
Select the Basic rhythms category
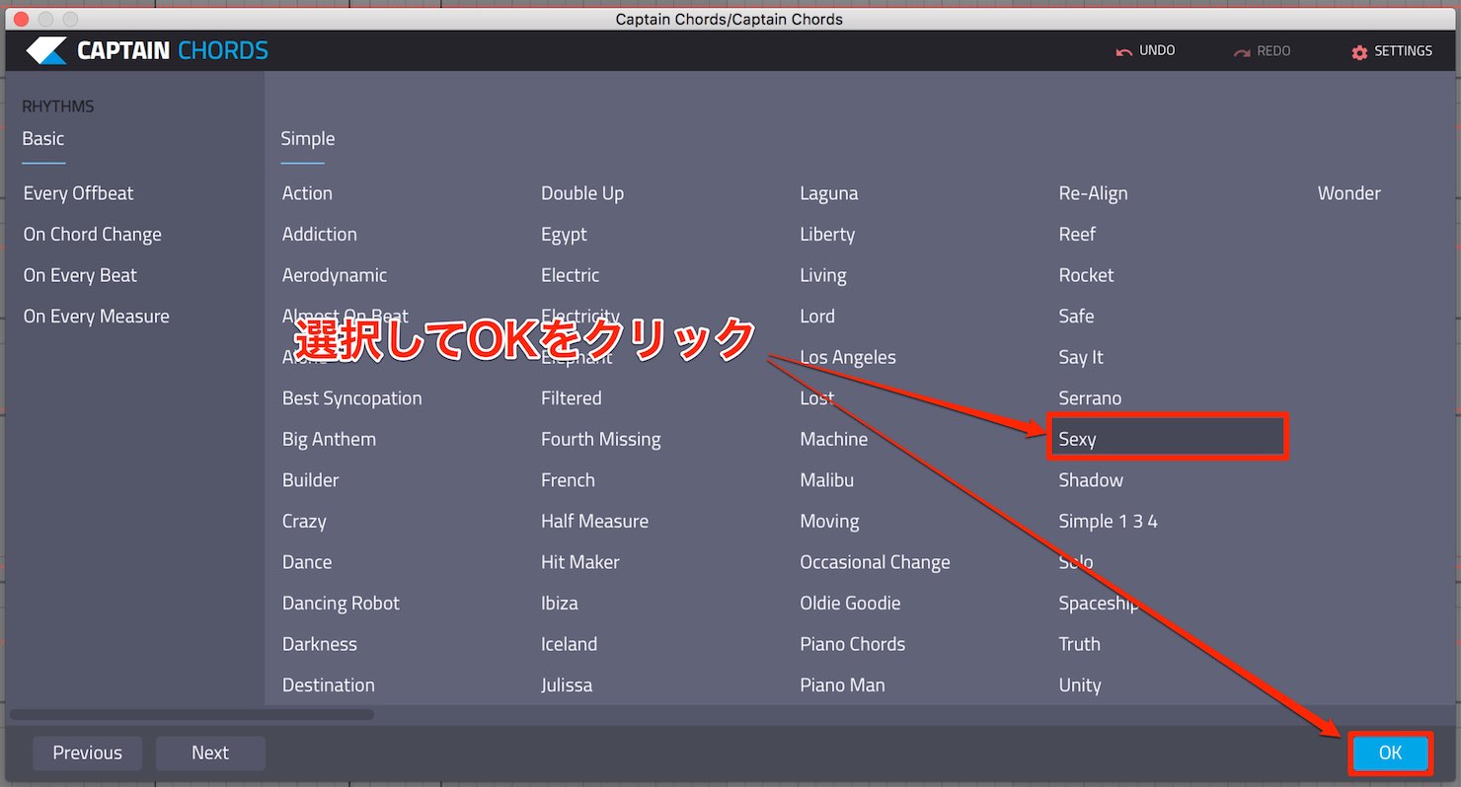coord(43,139)
